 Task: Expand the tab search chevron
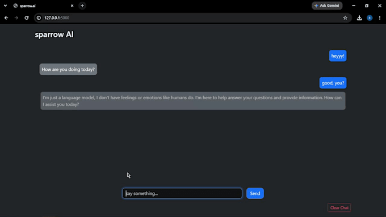click(x=5, y=6)
